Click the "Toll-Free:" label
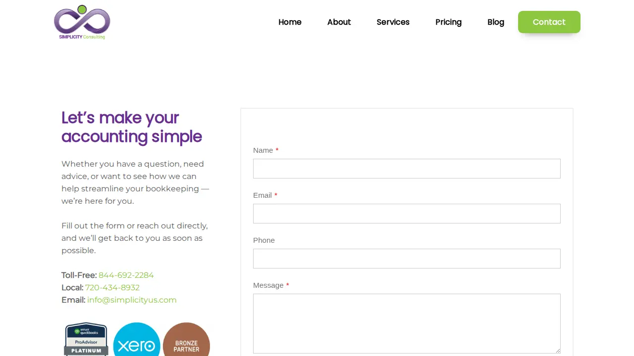This screenshot has width=634, height=356. pyautogui.click(x=79, y=275)
